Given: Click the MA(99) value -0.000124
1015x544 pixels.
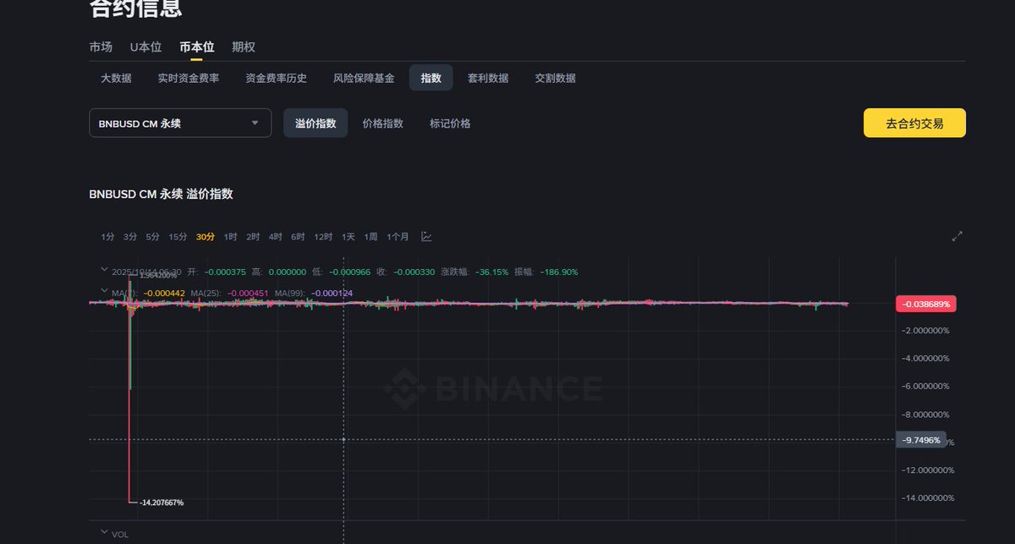Looking at the screenshot, I should click(x=332, y=293).
